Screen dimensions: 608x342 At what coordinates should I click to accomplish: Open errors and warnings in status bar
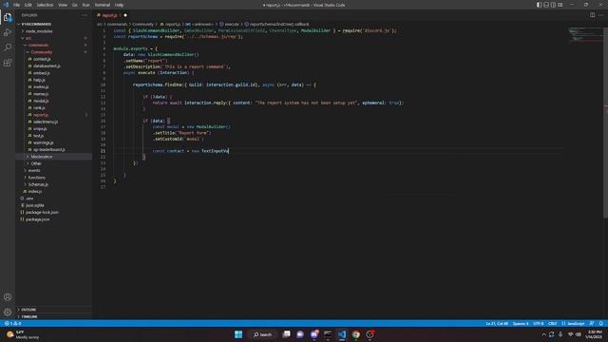12,323
